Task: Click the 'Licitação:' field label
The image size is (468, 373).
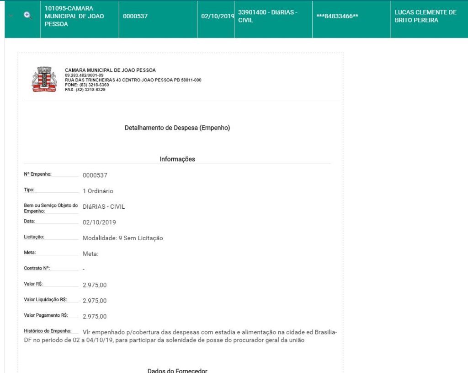Action: click(x=34, y=237)
